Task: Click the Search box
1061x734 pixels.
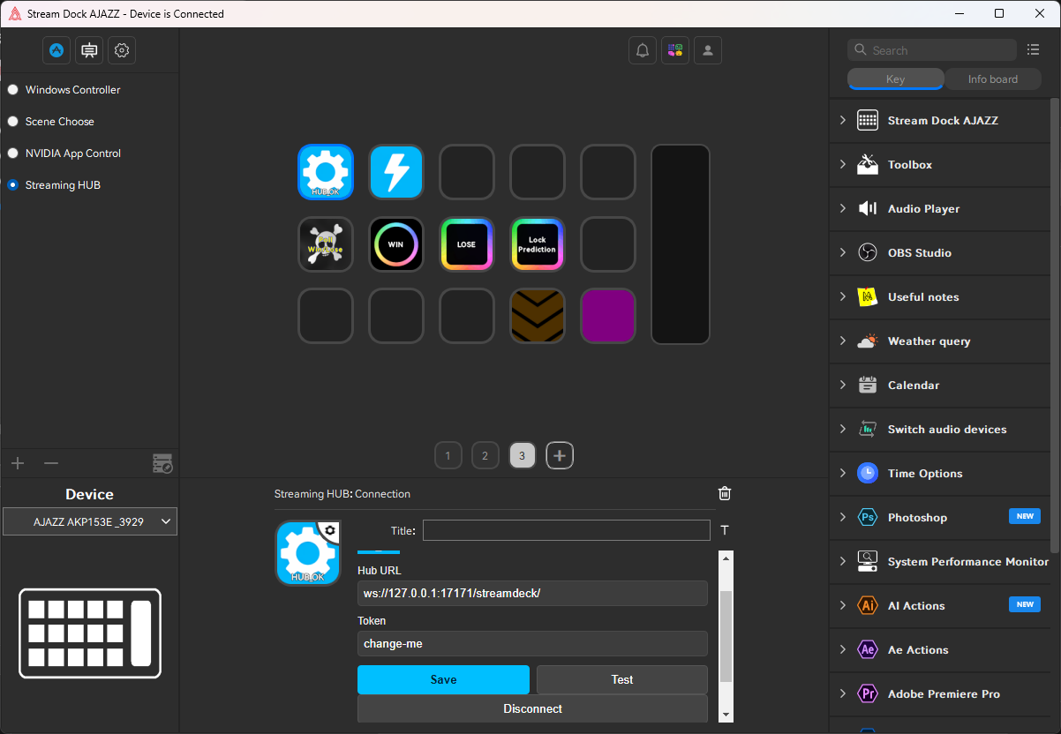Action: tap(932, 50)
